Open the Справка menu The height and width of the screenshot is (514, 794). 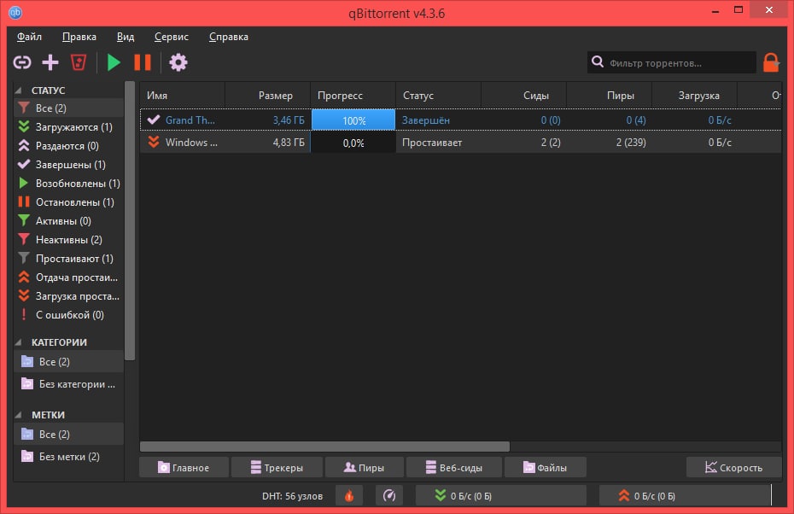[x=228, y=37]
